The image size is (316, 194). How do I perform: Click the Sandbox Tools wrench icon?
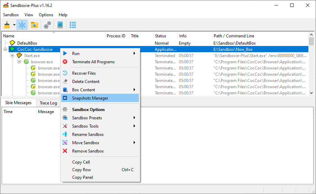pyautogui.click(x=65, y=126)
